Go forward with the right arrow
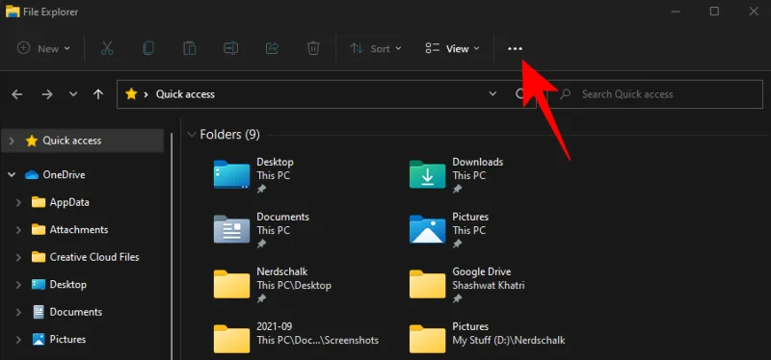 (x=47, y=94)
